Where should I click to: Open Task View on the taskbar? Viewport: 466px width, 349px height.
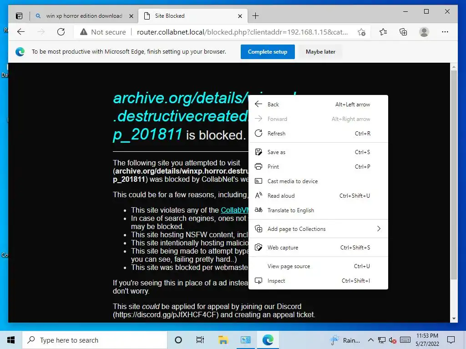coord(200,340)
